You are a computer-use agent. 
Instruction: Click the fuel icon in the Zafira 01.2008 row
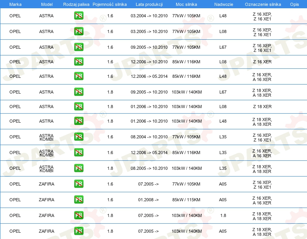[x=79, y=200]
